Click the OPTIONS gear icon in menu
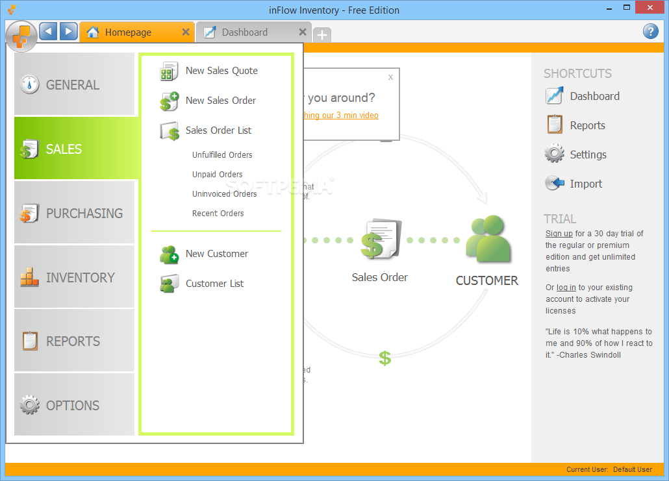 [29, 404]
